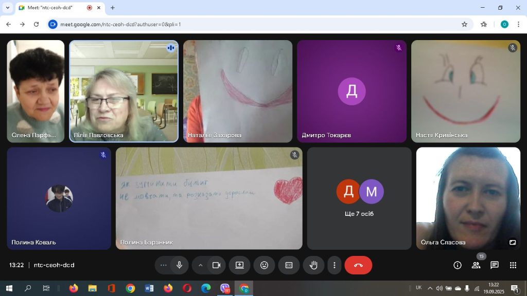This screenshot has height=296, width=527.
Task: Open the 'Ще 7 осіб' tile
Action: pos(359,198)
